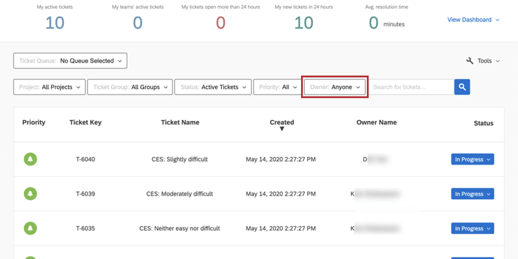Open the Priority: All filter dropdown

coord(277,87)
